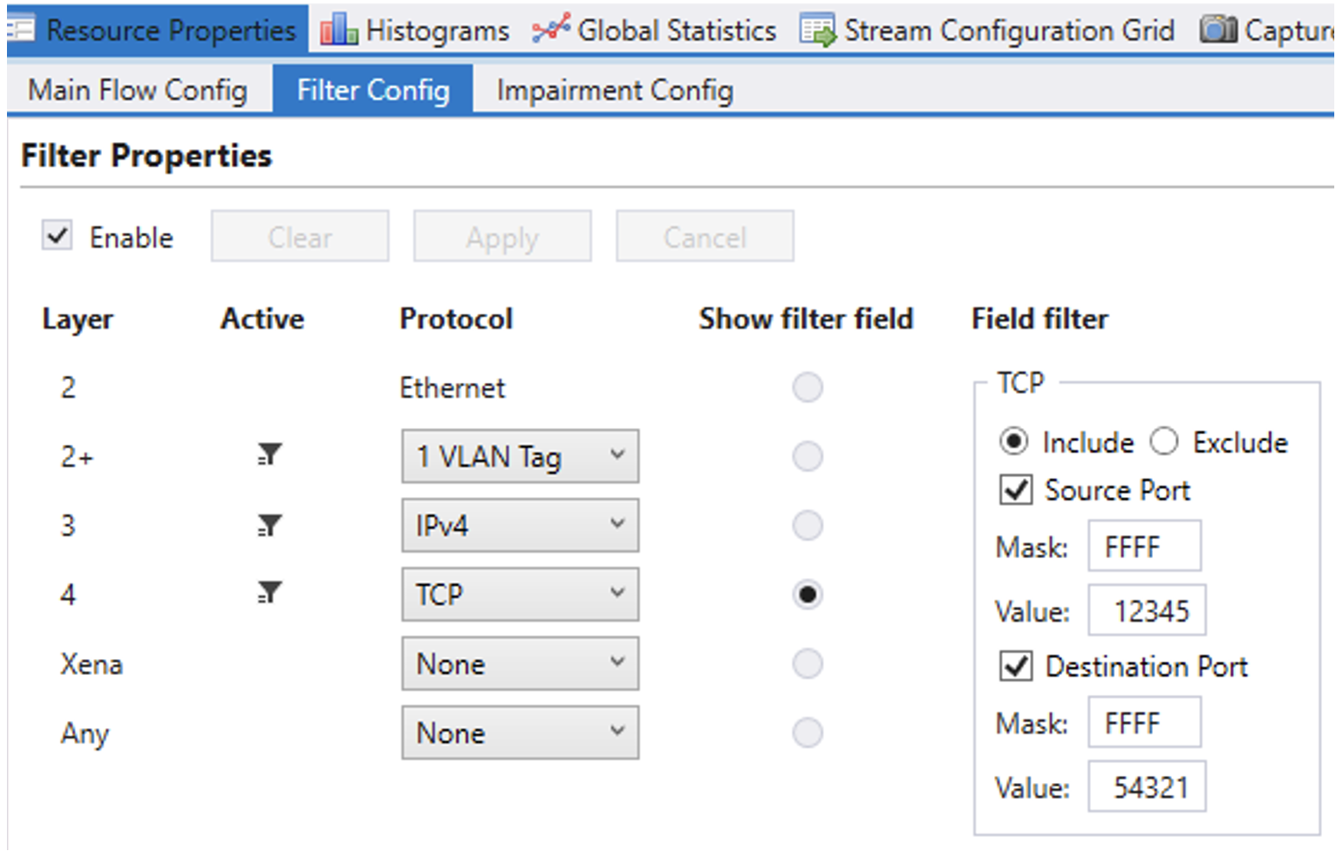Click the Clear button
The image size is (1336, 851).
click(x=300, y=236)
